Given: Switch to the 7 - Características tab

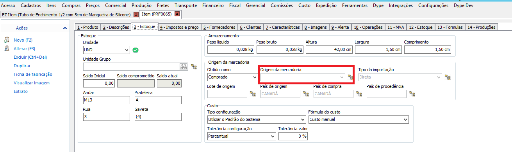Looking at the screenshot, I should (283, 27).
